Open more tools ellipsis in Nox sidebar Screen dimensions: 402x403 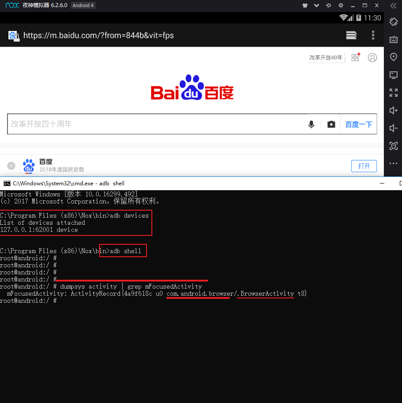click(393, 163)
